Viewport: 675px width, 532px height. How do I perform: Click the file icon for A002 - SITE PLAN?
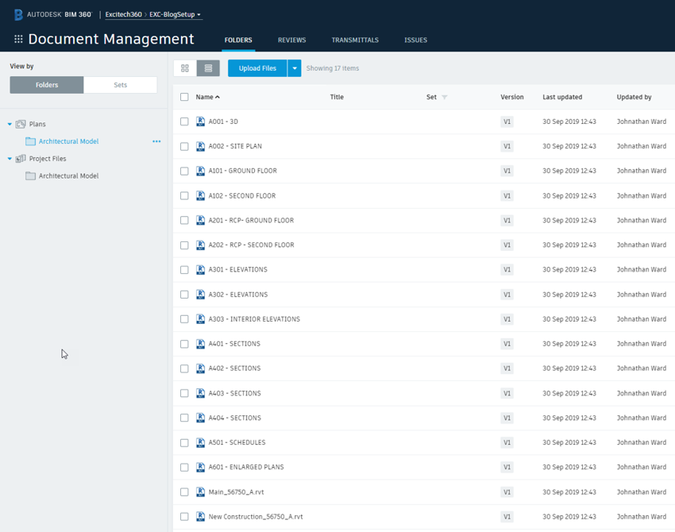[x=201, y=146]
